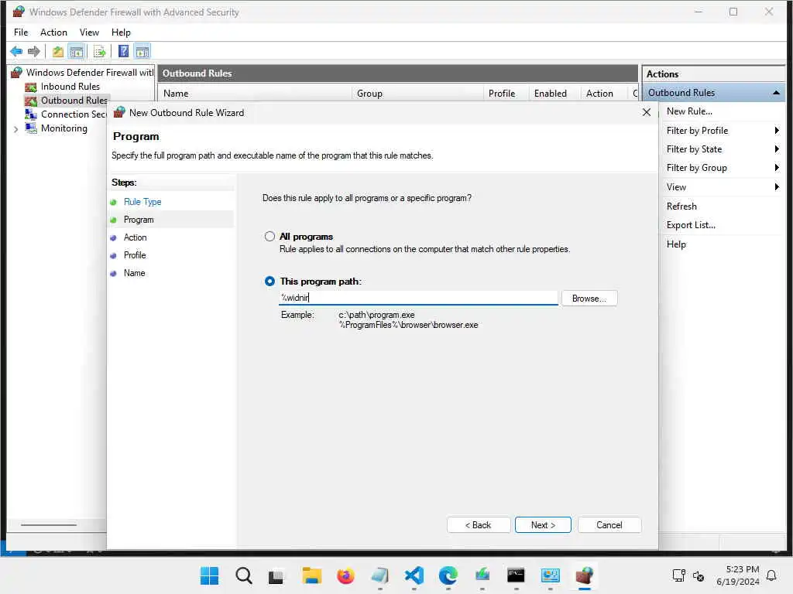The image size is (793, 594).
Task: Click Help in Actions pane
Action: [676, 244]
